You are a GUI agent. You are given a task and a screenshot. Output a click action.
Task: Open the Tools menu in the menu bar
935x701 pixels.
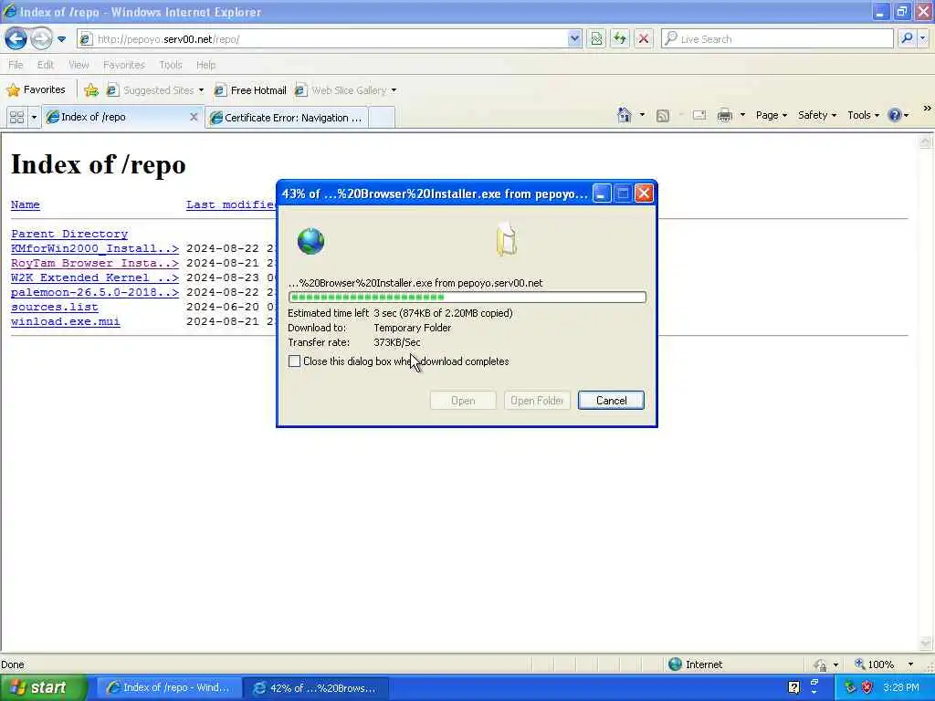pyautogui.click(x=171, y=65)
